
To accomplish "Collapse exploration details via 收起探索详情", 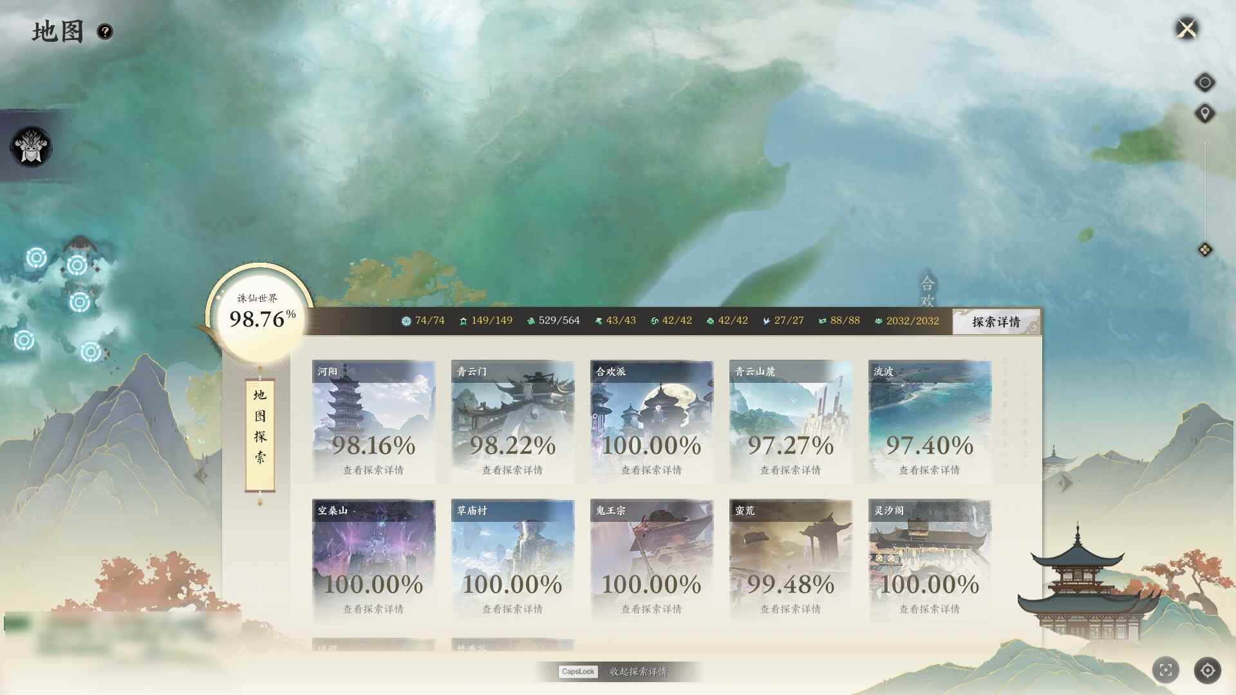I will click(x=639, y=672).
